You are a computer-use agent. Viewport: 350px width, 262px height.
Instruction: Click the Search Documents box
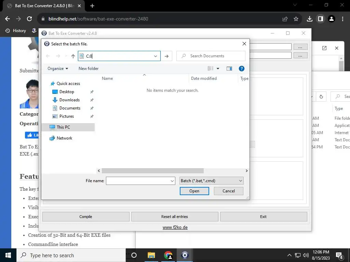211,56
